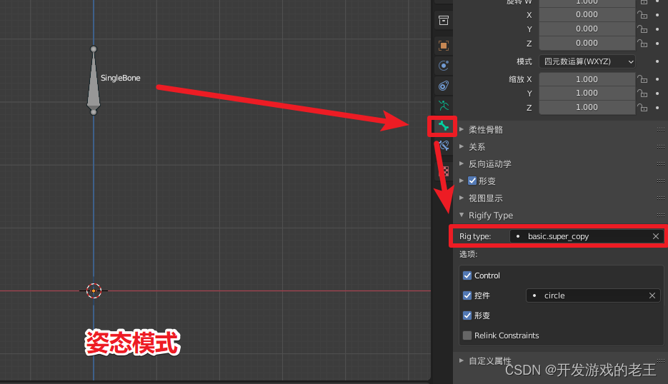The height and width of the screenshot is (384, 668).
Task: Click the grip handle of Rigify Type panel
Action: [x=661, y=215]
